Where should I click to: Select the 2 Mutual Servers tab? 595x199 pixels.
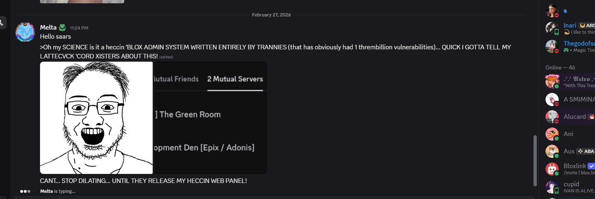[235, 79]
